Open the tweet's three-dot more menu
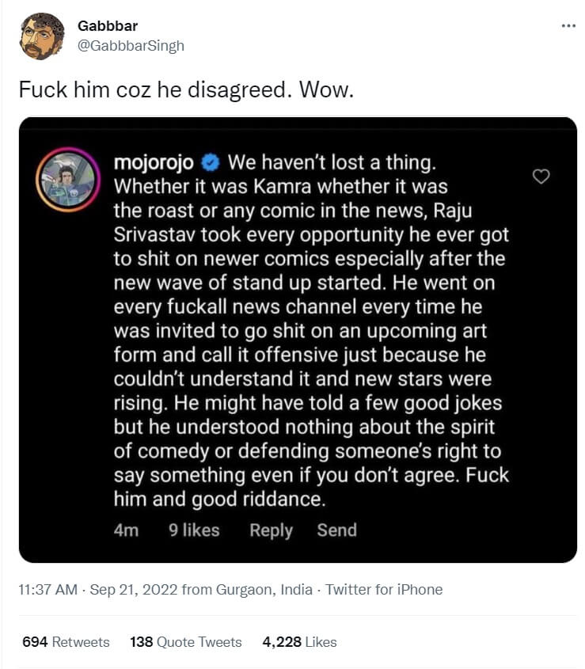The image size is (585, 669). (x=568, y=26)
